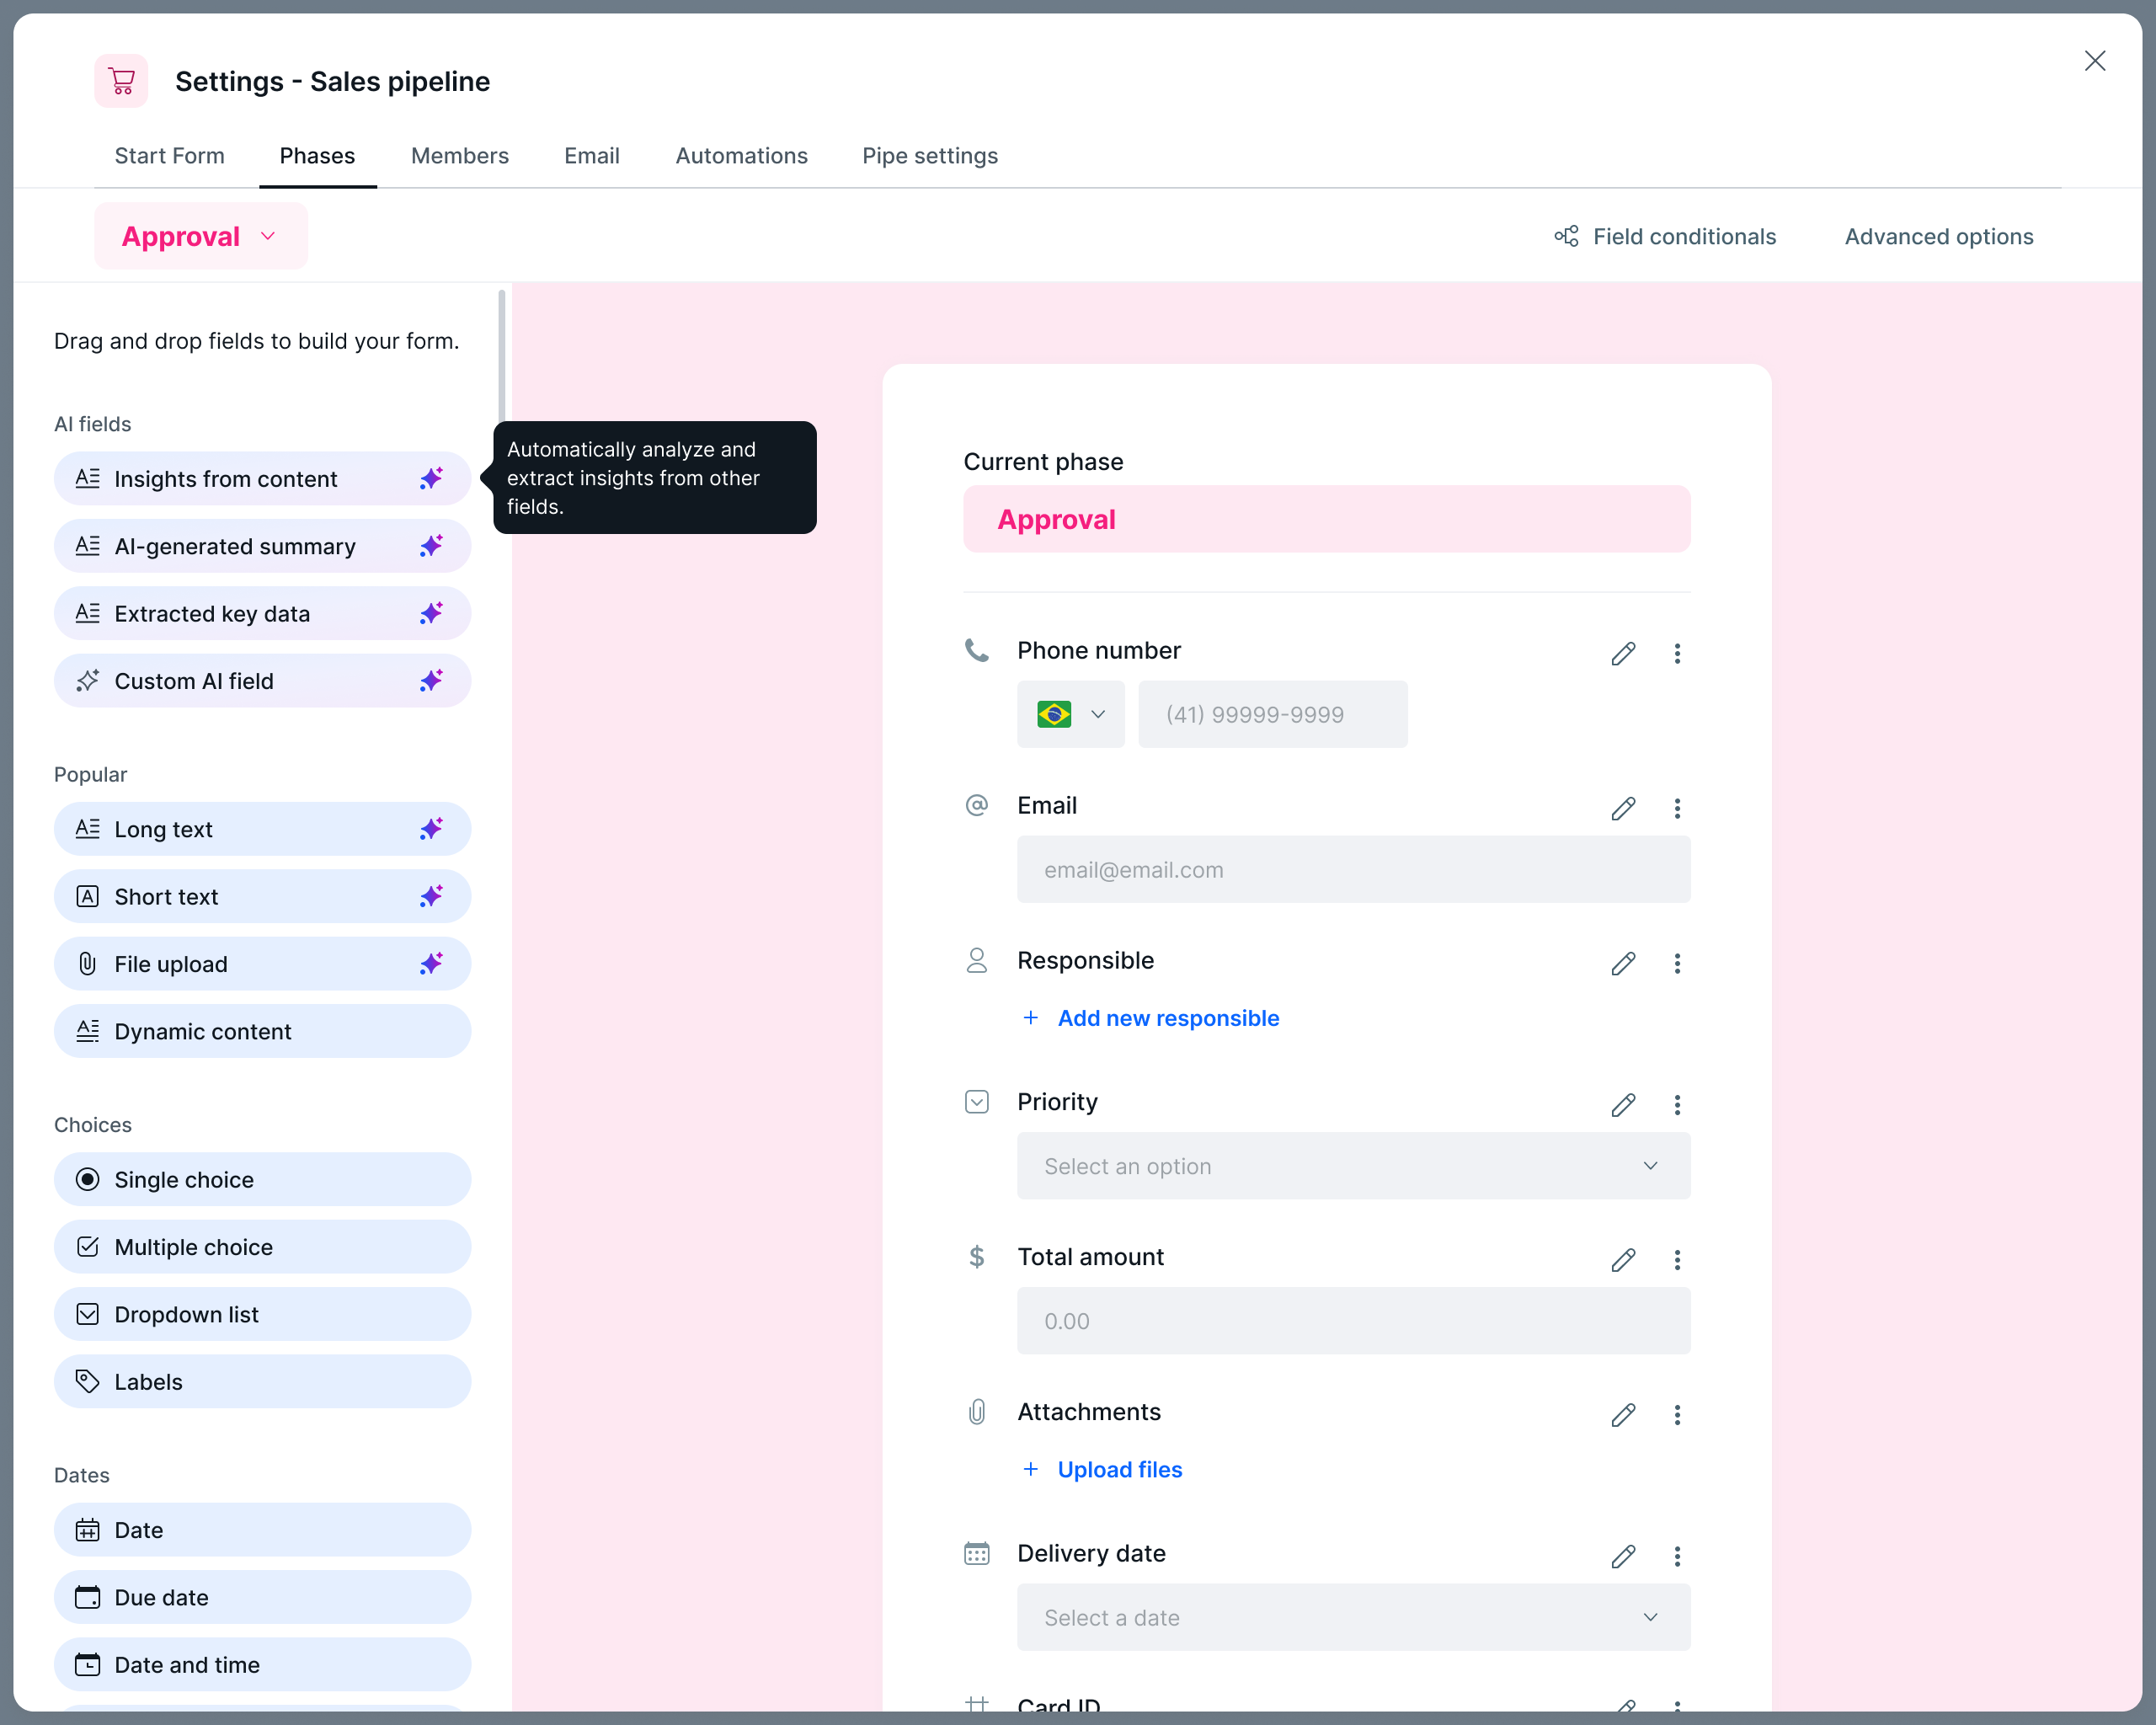Screen dimensions: 2156x1725
Task: Open Field conditionals
Action: (1684, 236)
